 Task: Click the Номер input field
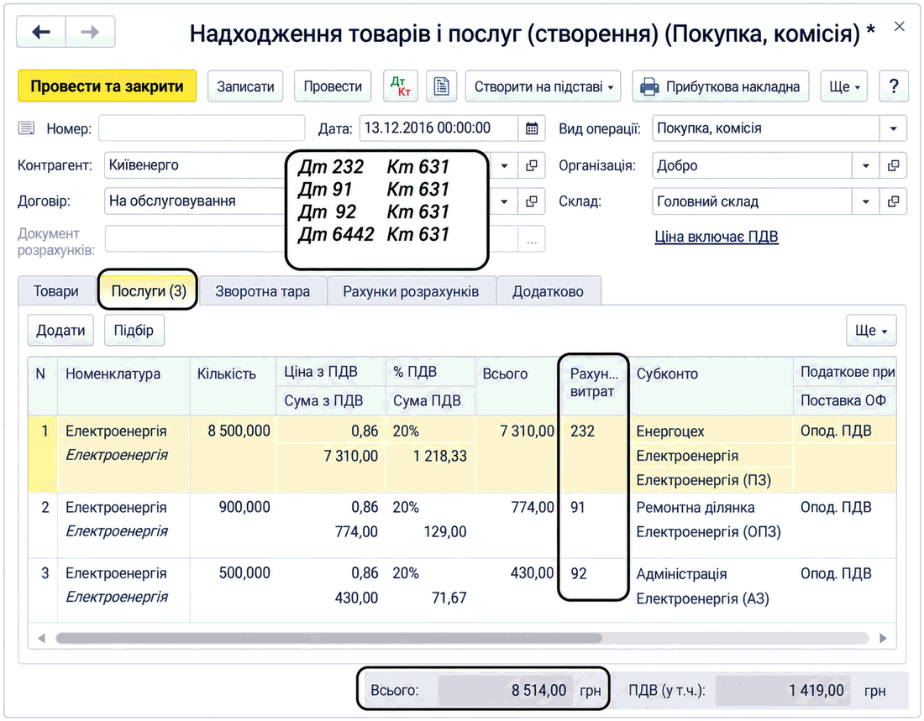point(202,128)
